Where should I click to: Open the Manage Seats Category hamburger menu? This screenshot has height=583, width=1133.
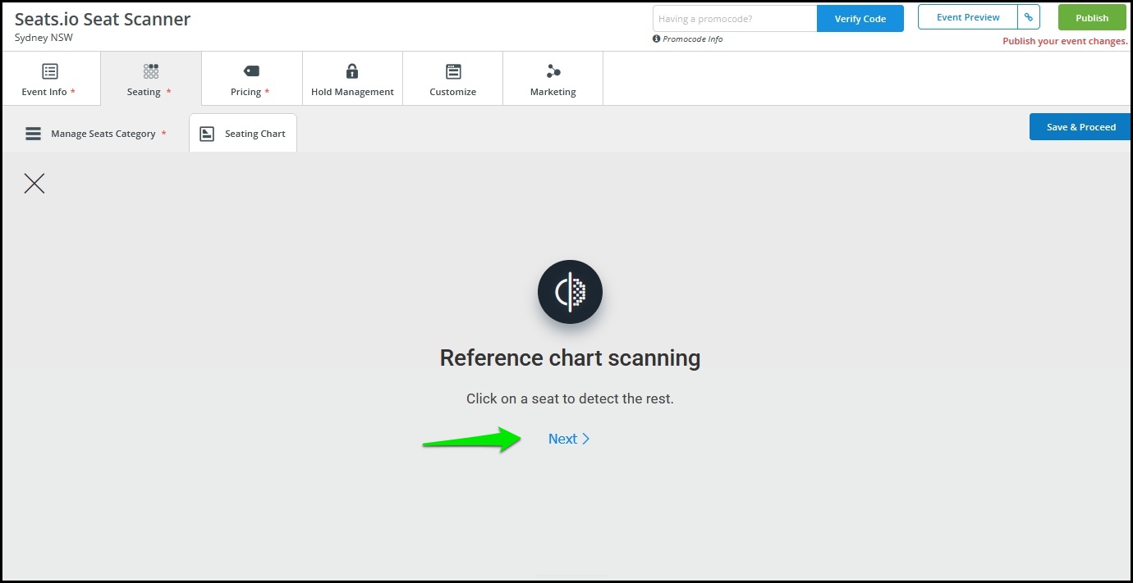[x=33, y=134]
